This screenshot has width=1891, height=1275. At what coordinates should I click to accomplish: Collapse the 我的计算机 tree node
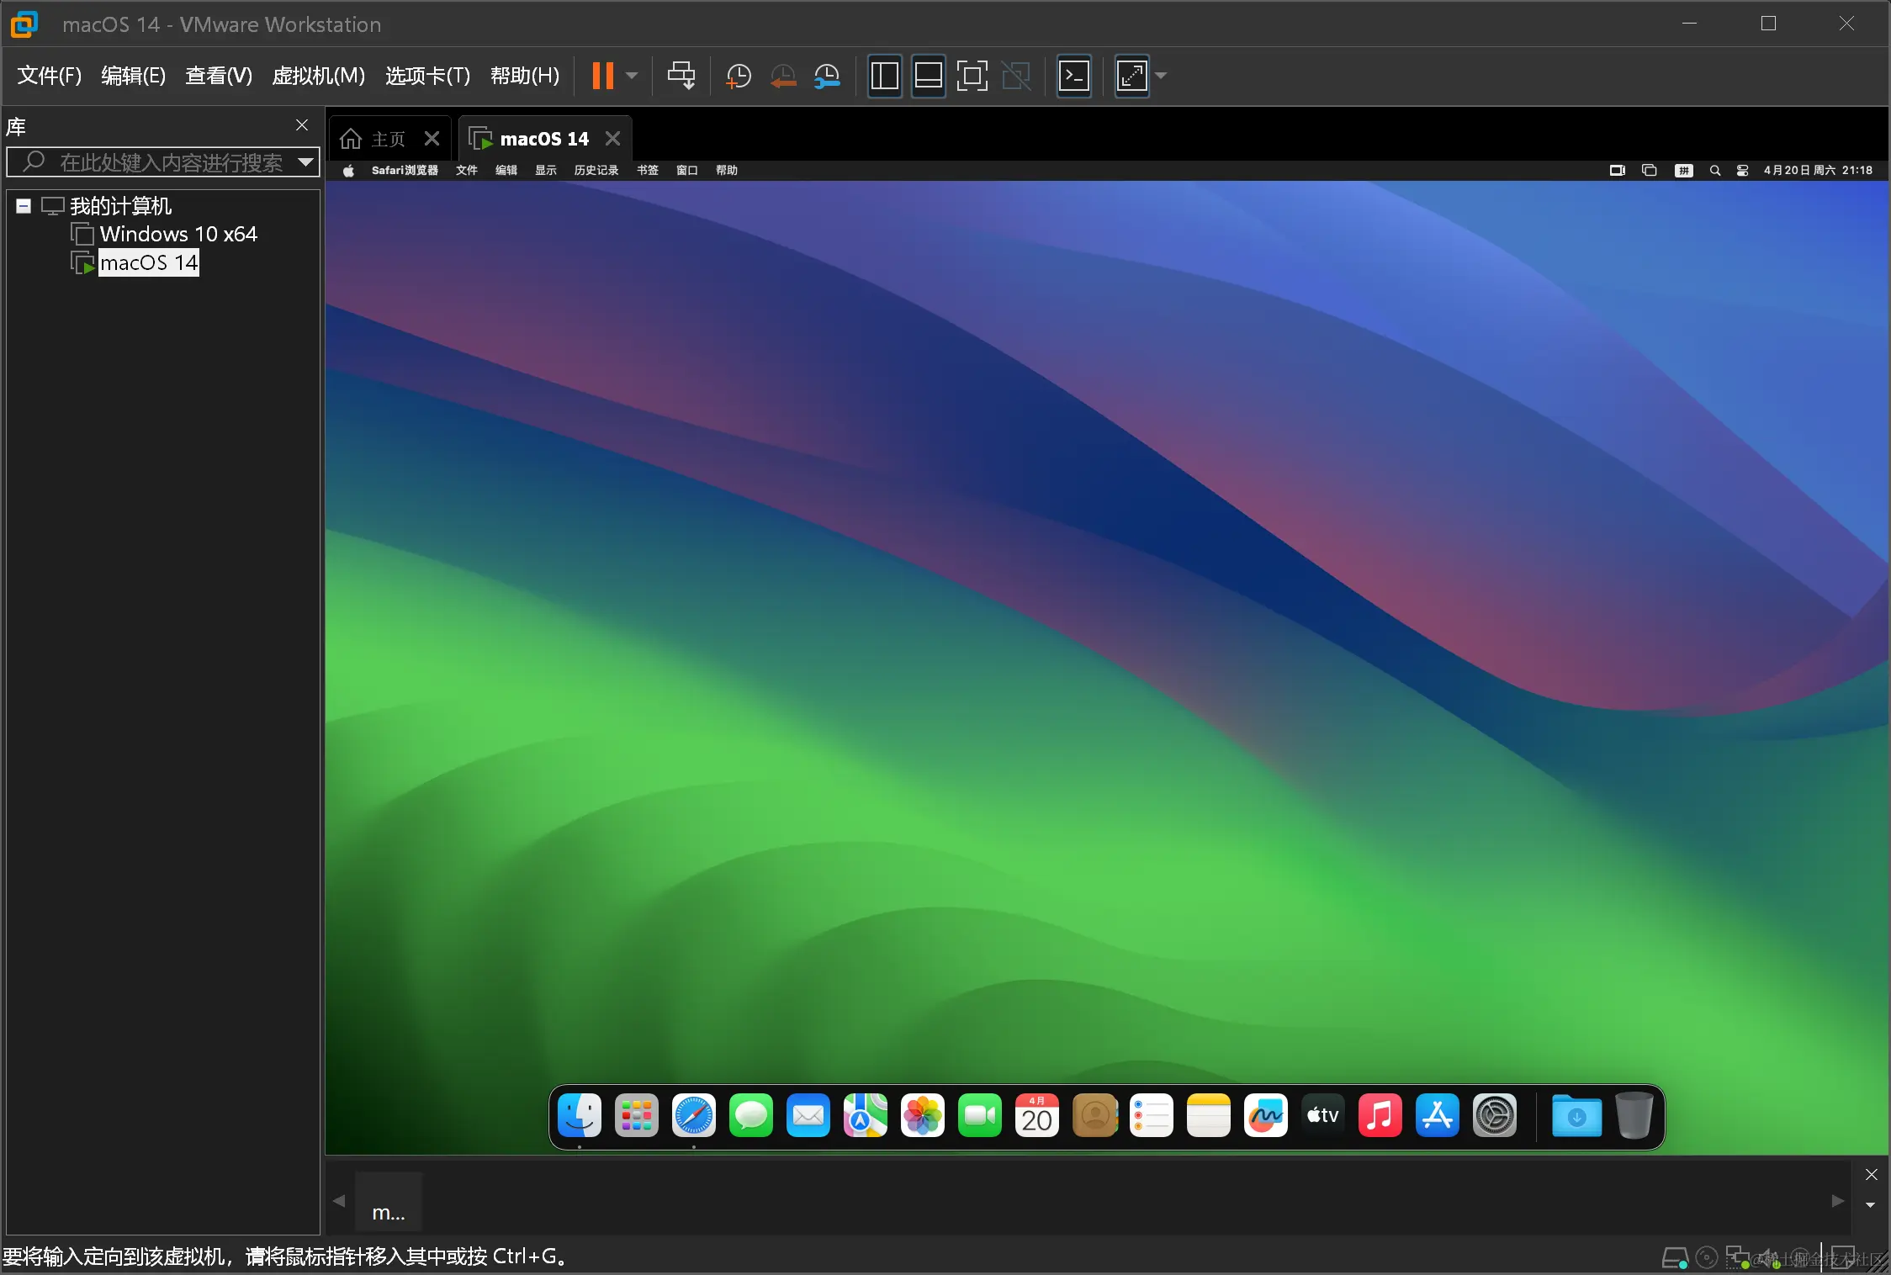(x=24, y=206)
